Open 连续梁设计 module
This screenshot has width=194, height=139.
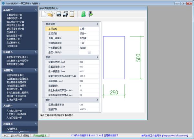point(12,32)
